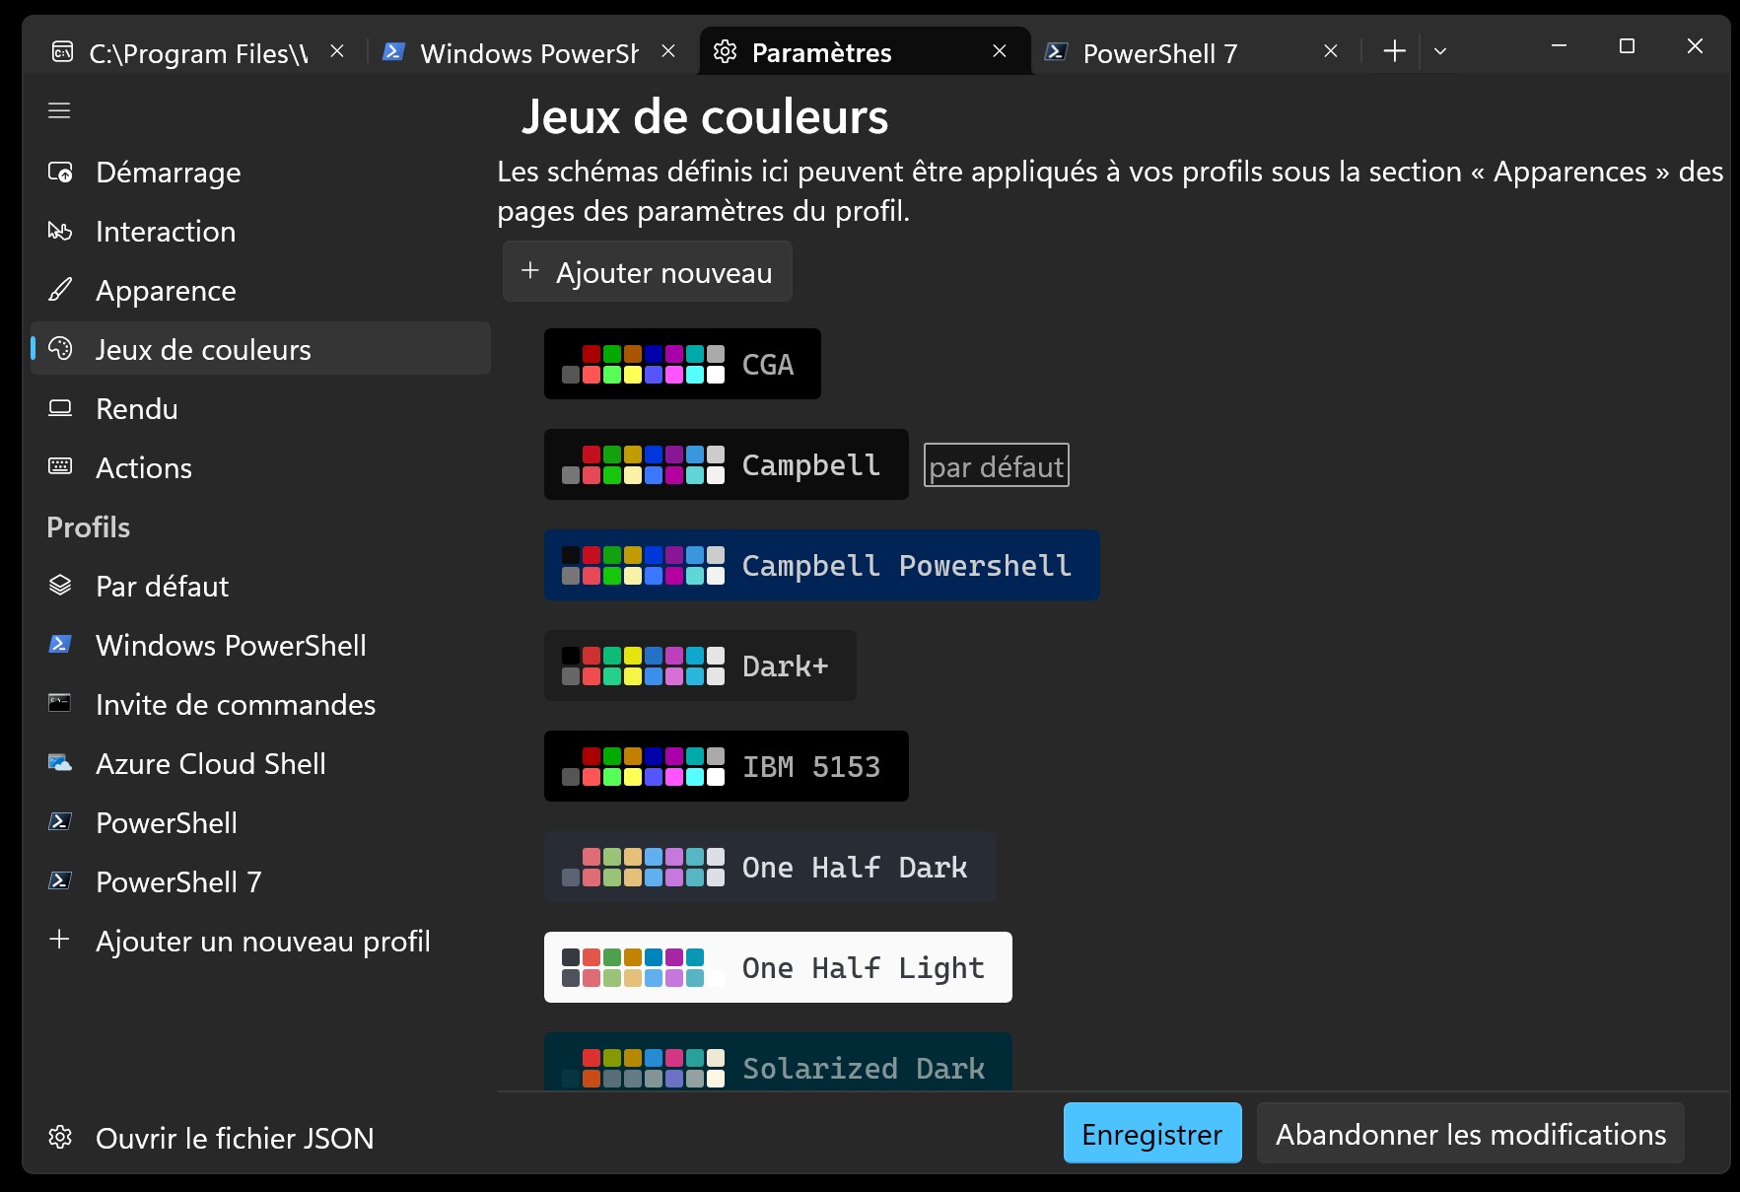Select the Dark+ color scheme

click(x=700, y=666)
